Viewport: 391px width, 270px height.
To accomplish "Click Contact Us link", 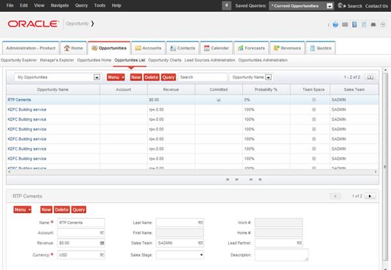I will click(377, 6).
